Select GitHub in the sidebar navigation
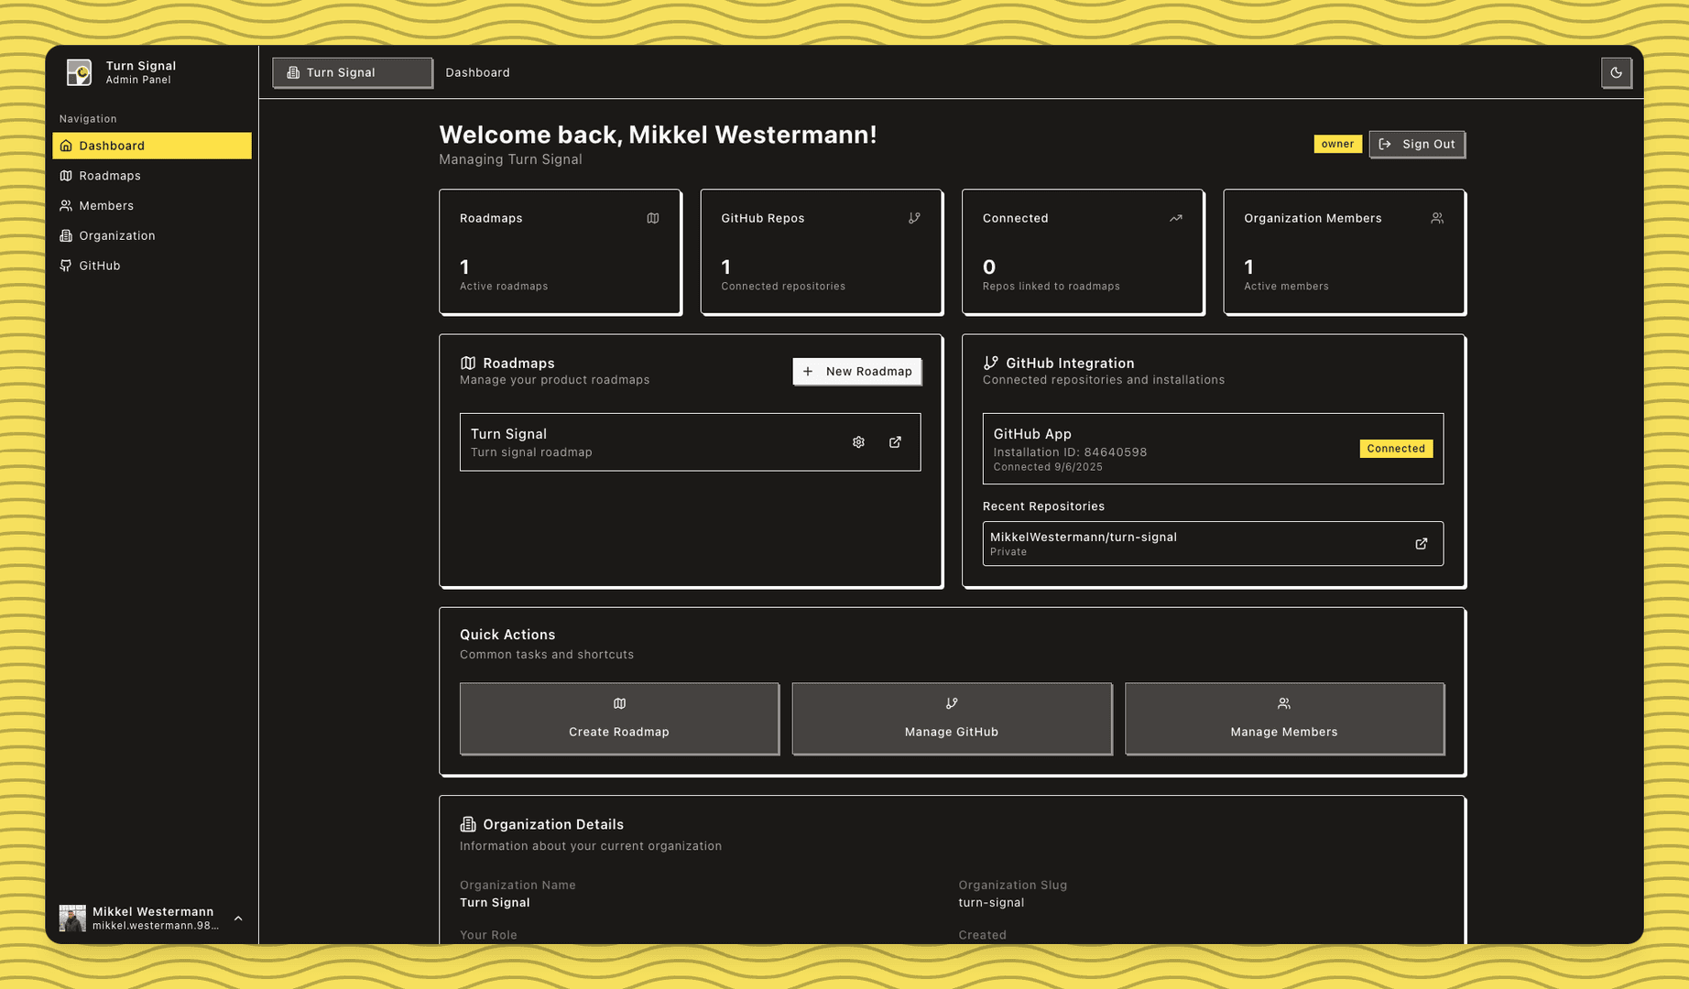Screen dimensions: 1689x989 click(x=100, y=266)
